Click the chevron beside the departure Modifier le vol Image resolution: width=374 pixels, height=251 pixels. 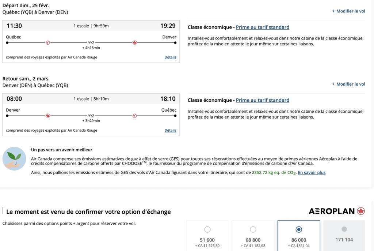coord(333,11)
